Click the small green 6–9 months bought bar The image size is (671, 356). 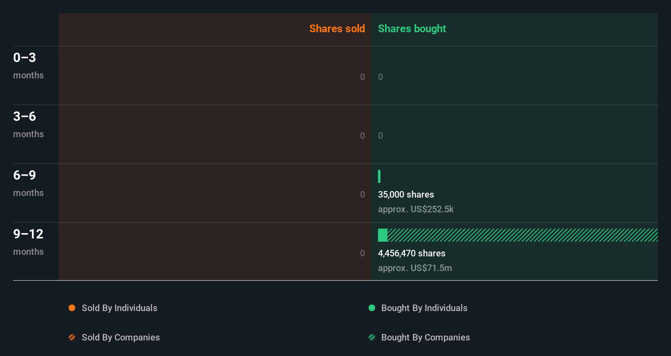click(x=379, y=176)
